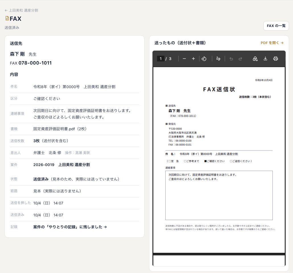
Task: Open the PDF via PDF を開く link
Action: click(272, 43)
